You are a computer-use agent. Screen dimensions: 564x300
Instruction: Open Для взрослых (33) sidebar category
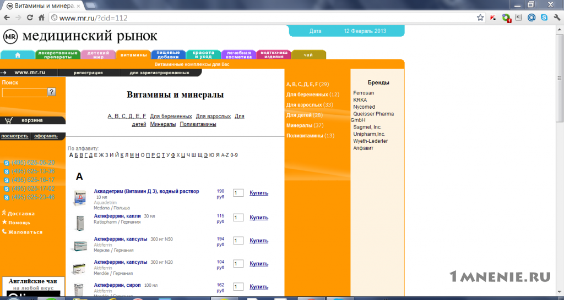(310, 105)
